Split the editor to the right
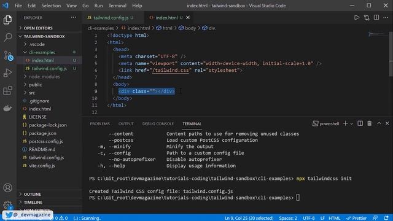Image resolution: width=393 pixels, height=221 pixels. click(376, 18)
